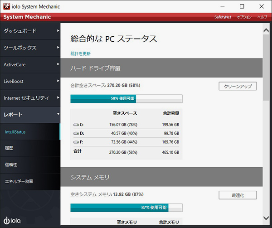Expand the ActiveCare sidebar section
The height and width of the screenshot is (228, 272).
pyautogui.click(x=30, y=65)
